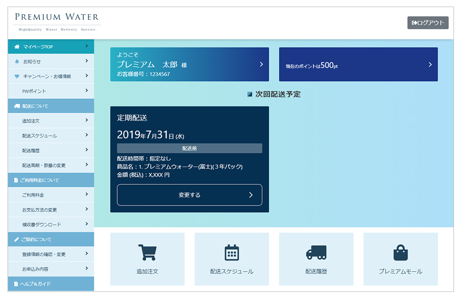Click the shopping bag icon for プレミアムモール
The width and height of the screenshot is (461, 299).
[x=400, y=253]
